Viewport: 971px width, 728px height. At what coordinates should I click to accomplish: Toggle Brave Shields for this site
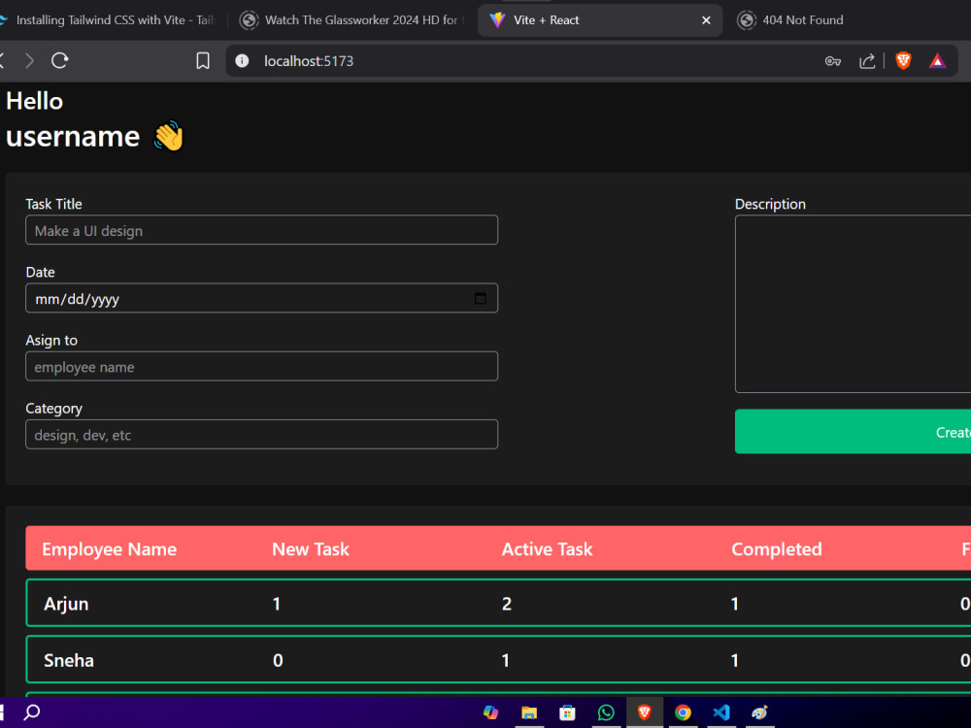pos(903,60)
